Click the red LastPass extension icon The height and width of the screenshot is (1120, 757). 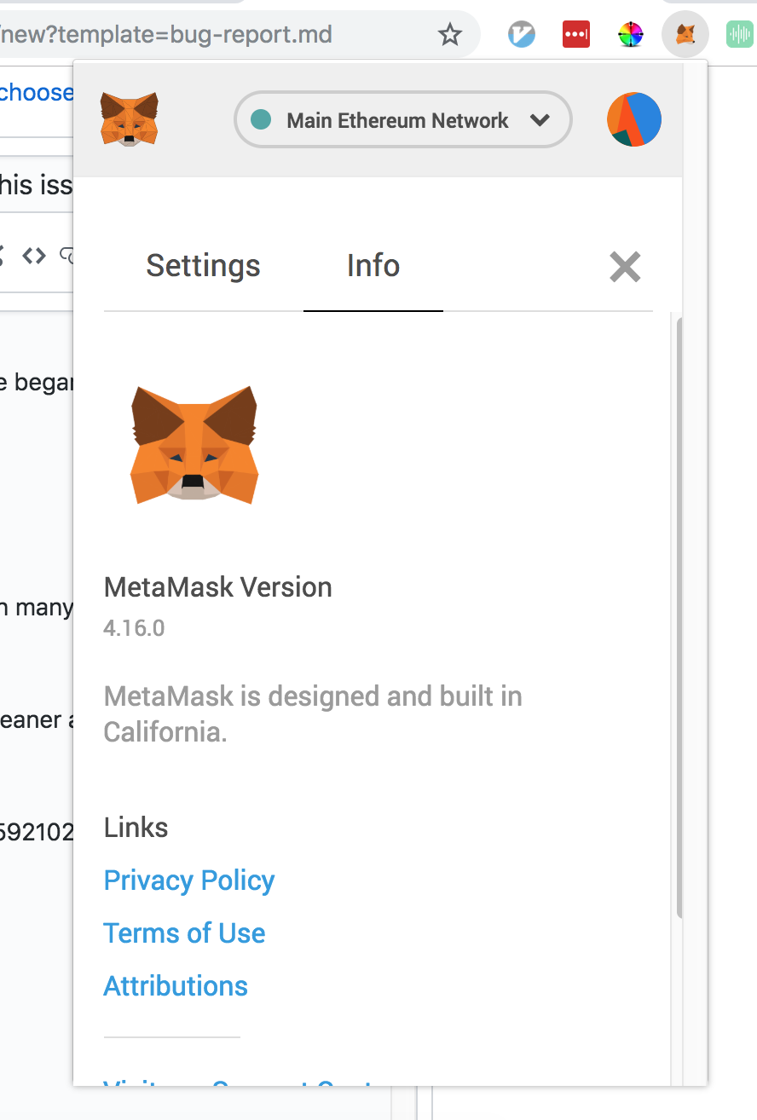[x=576, y=35]
